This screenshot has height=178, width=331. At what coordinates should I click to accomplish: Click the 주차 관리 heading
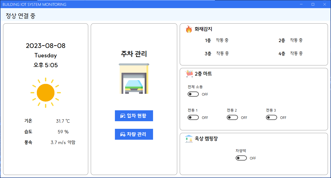(x=134, y=54)
